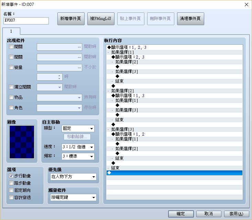Open the 類型 dropdown showing 固定
The width and height of the screenshot is (252, 220).
(78, 128)
